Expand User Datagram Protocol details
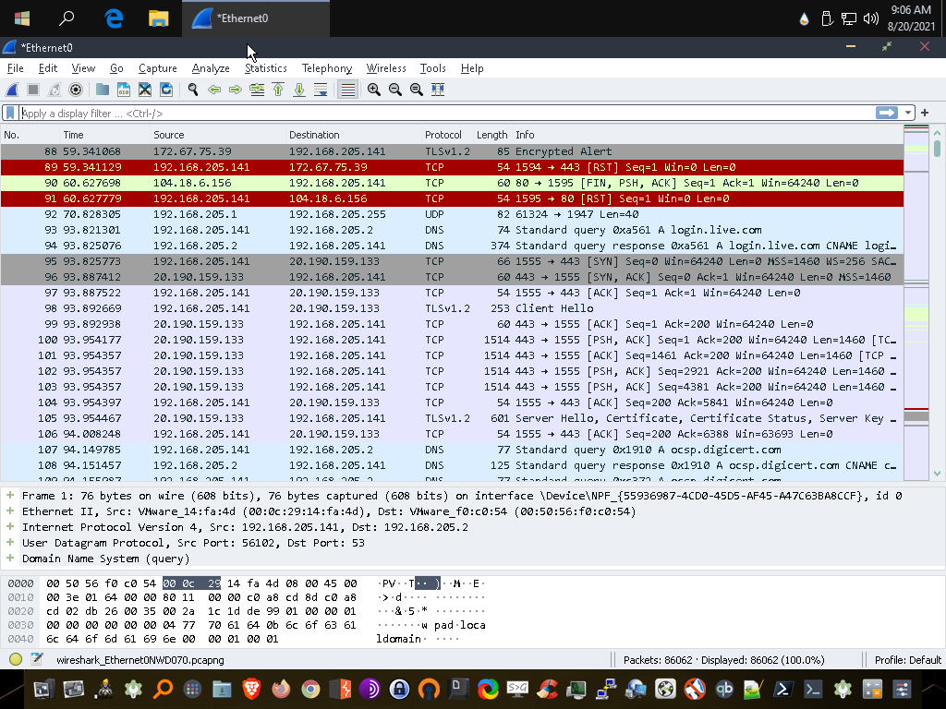 (9, 543)
